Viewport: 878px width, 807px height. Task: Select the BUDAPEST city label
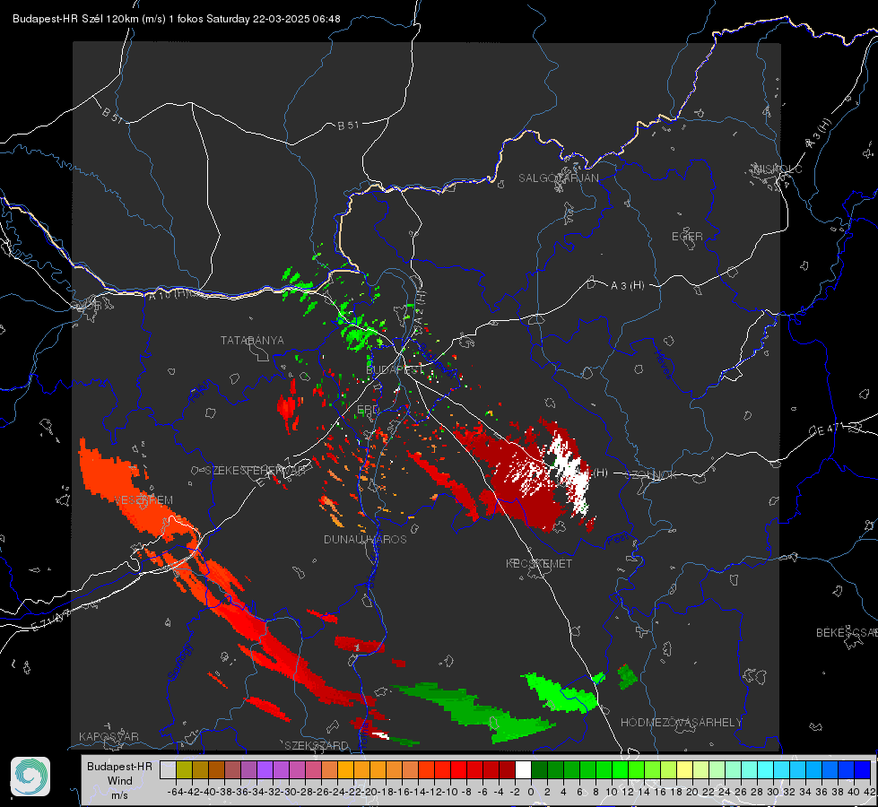(x=395, y=370)
